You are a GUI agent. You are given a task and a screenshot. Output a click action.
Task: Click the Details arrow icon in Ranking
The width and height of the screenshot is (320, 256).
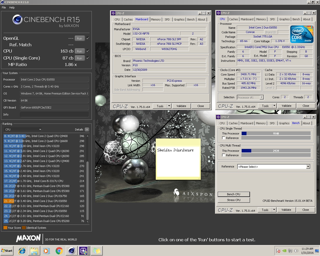87,129
